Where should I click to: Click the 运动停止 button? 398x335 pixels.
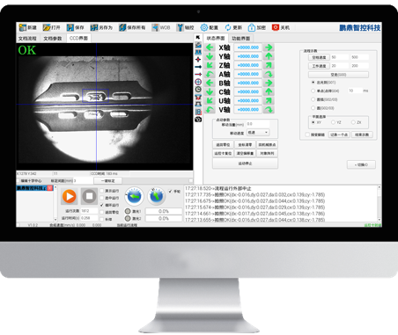pos(245,164)
